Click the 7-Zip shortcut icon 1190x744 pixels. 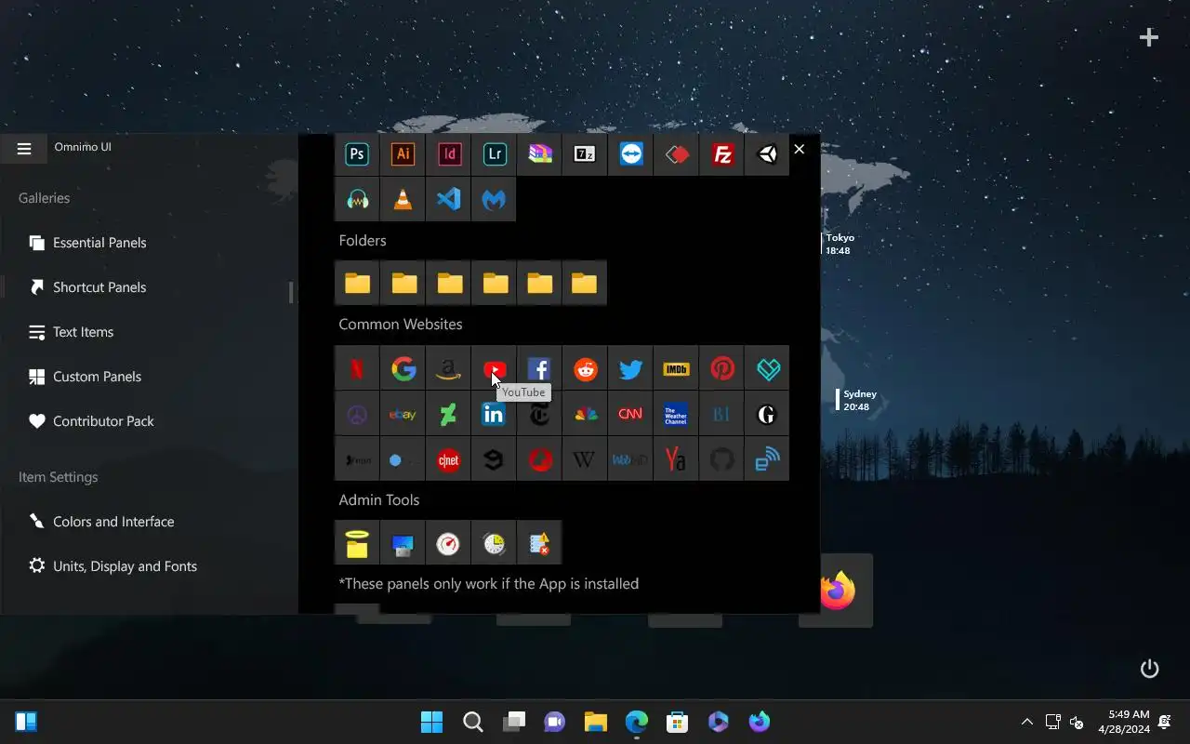click(585, 154)
